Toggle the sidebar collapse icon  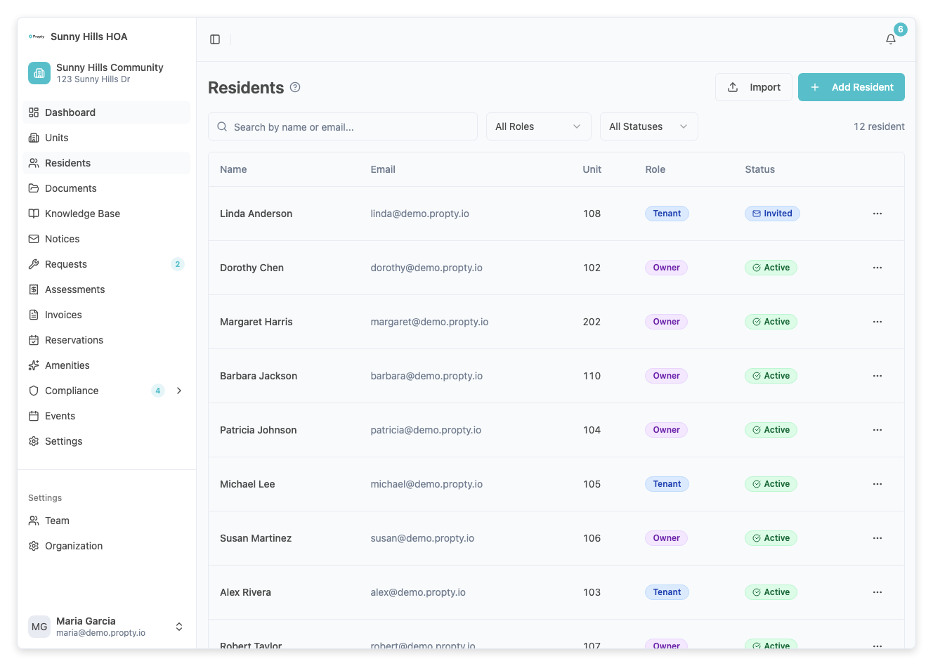(x=215, y=39)
